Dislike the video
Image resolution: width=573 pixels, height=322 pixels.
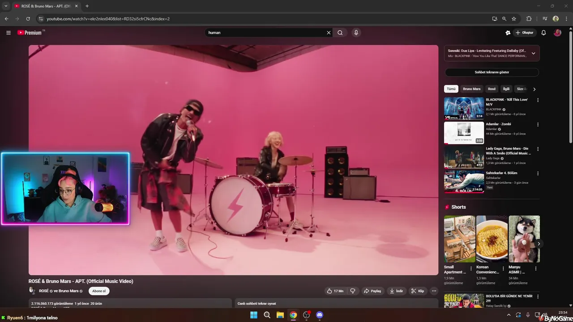353,291
